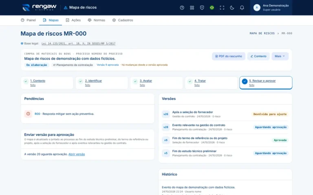This screenshot has width=313, height=195.
Task: Open Fim do termo de referência version
Action: [x=200, y=138]
